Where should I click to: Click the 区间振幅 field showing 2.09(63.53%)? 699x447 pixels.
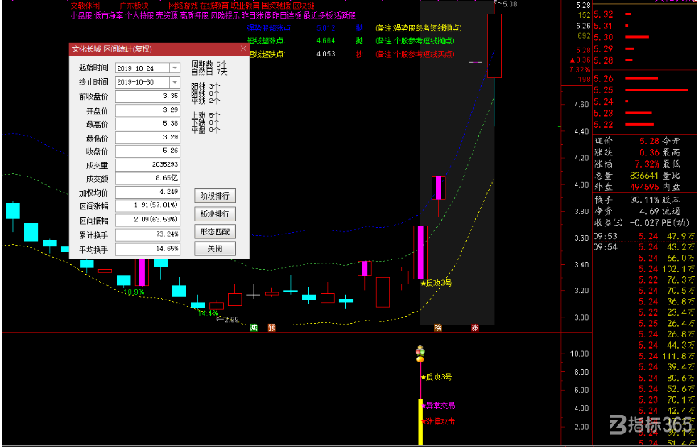coord(147,220)
